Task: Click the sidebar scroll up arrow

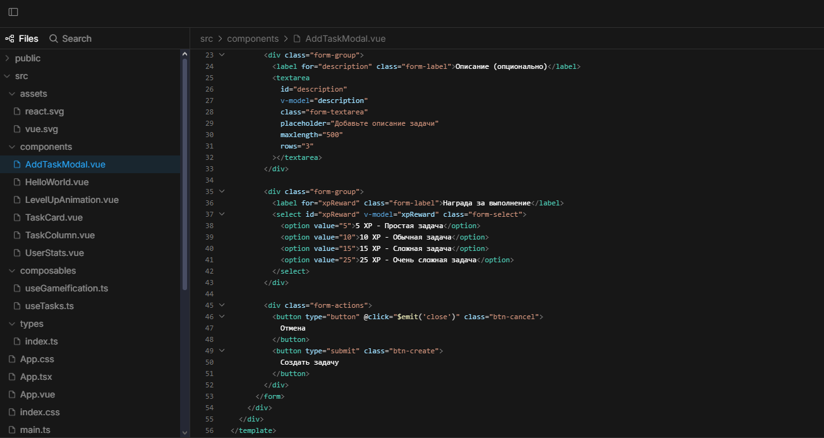Action: coord(185,54)
